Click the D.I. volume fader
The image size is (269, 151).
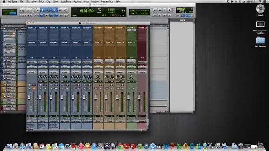(29, 98)
